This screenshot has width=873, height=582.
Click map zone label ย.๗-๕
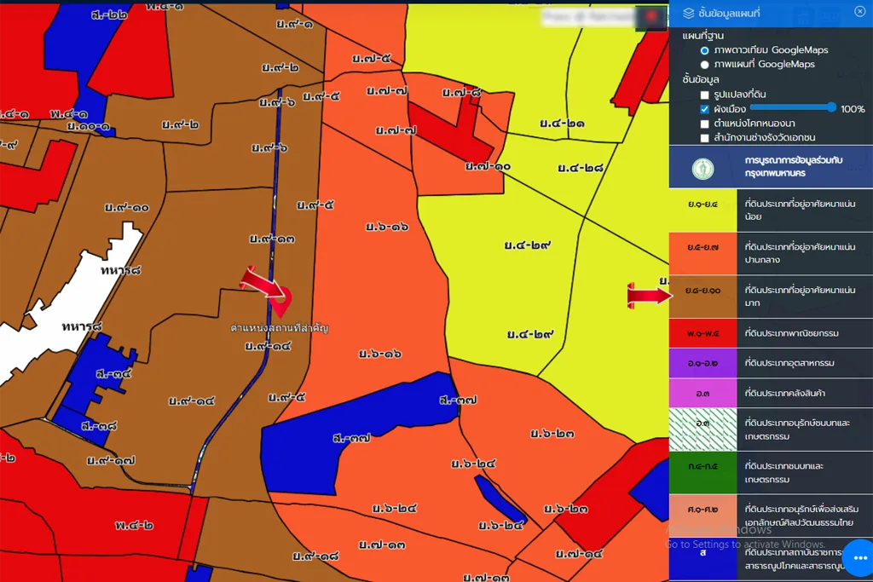tap(371, 58)
